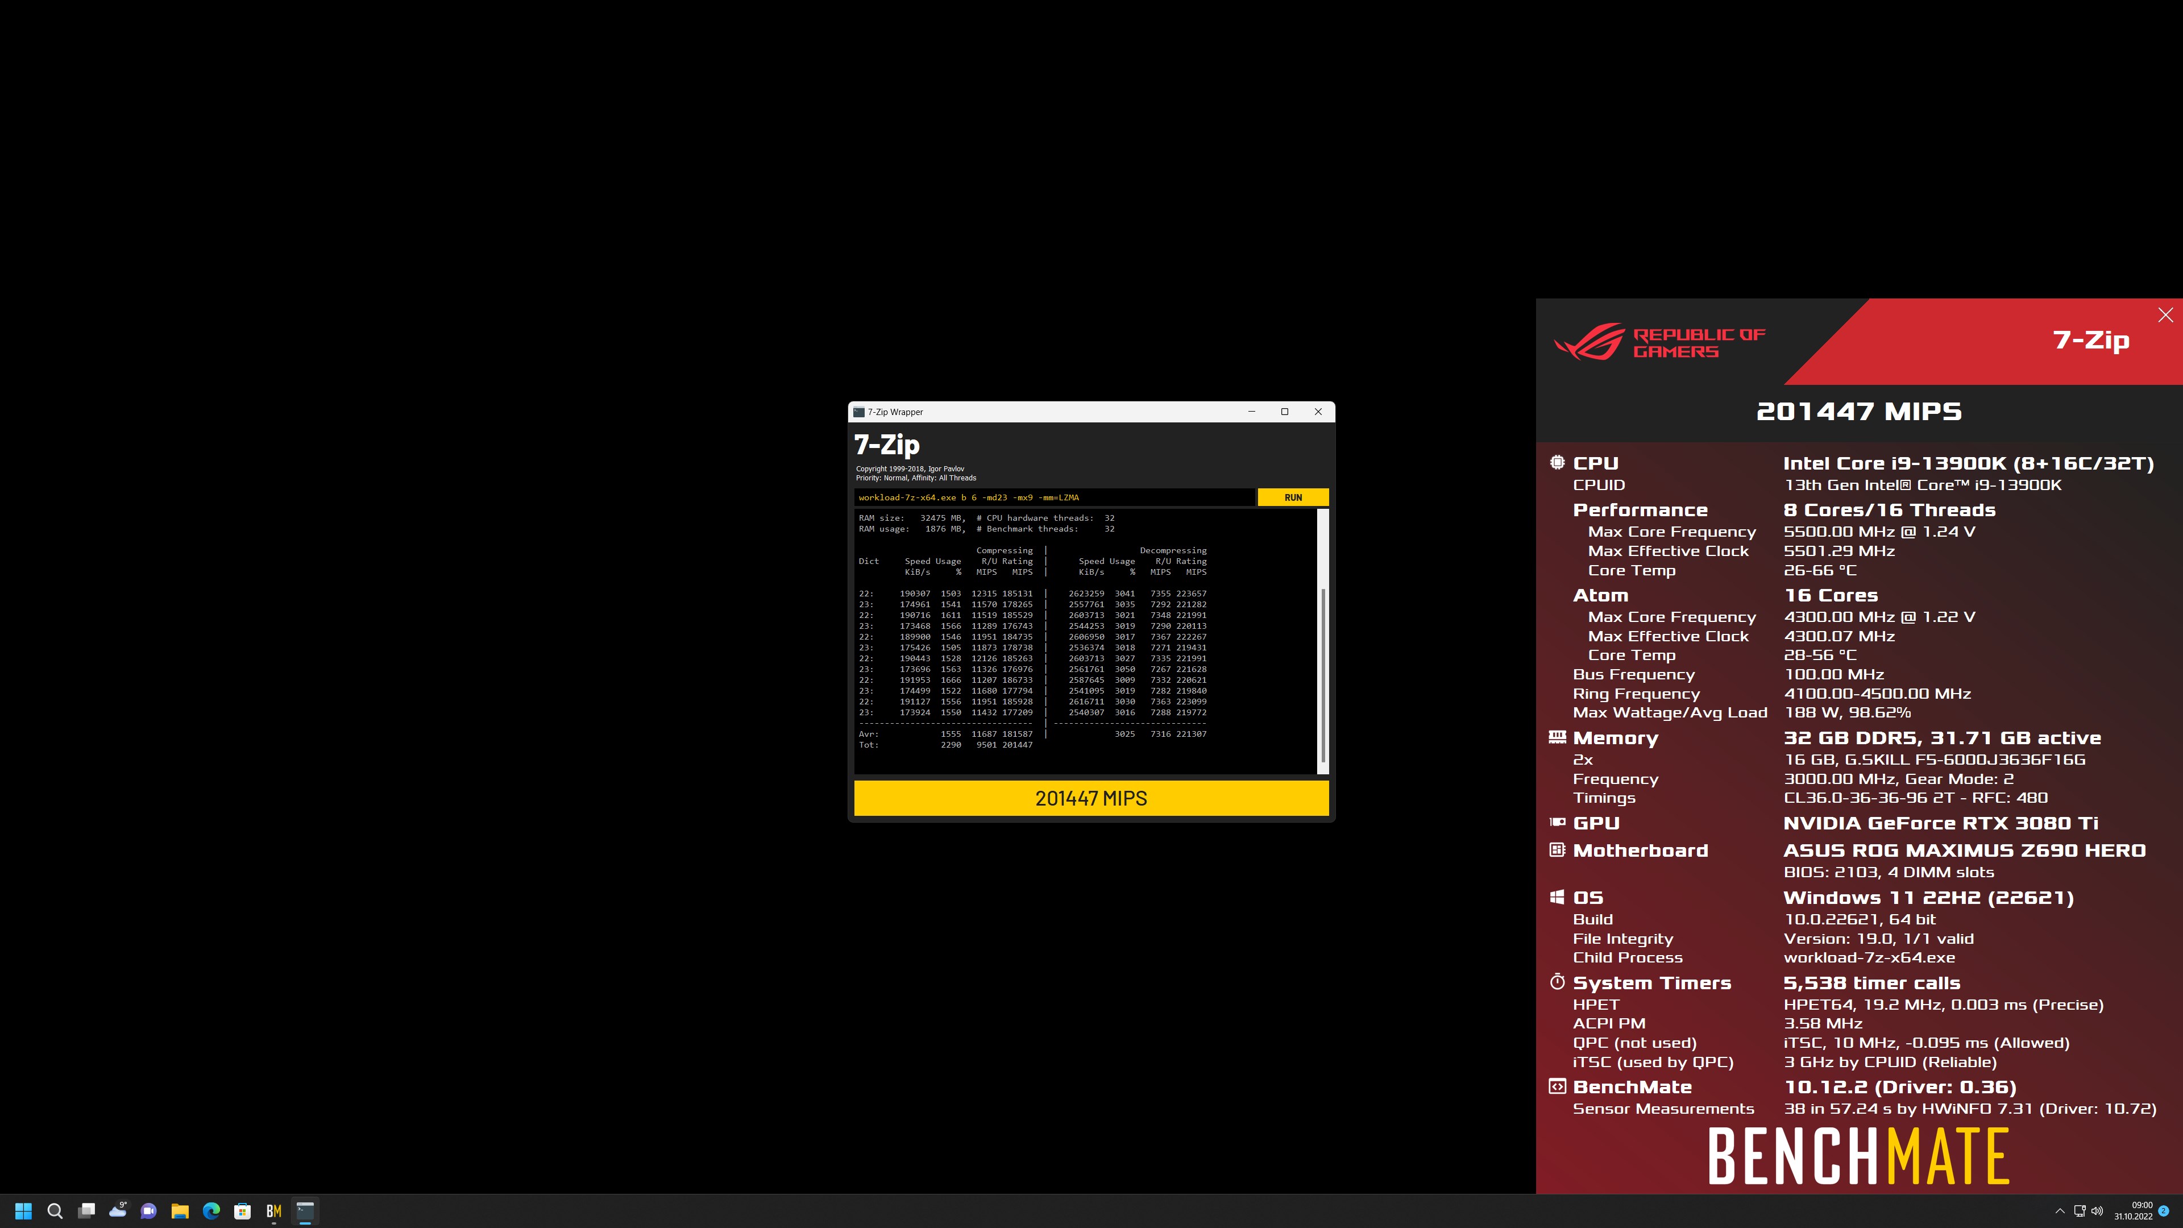Switch to BenchMate via BM taskbar icon

(x=273, y=1210)
